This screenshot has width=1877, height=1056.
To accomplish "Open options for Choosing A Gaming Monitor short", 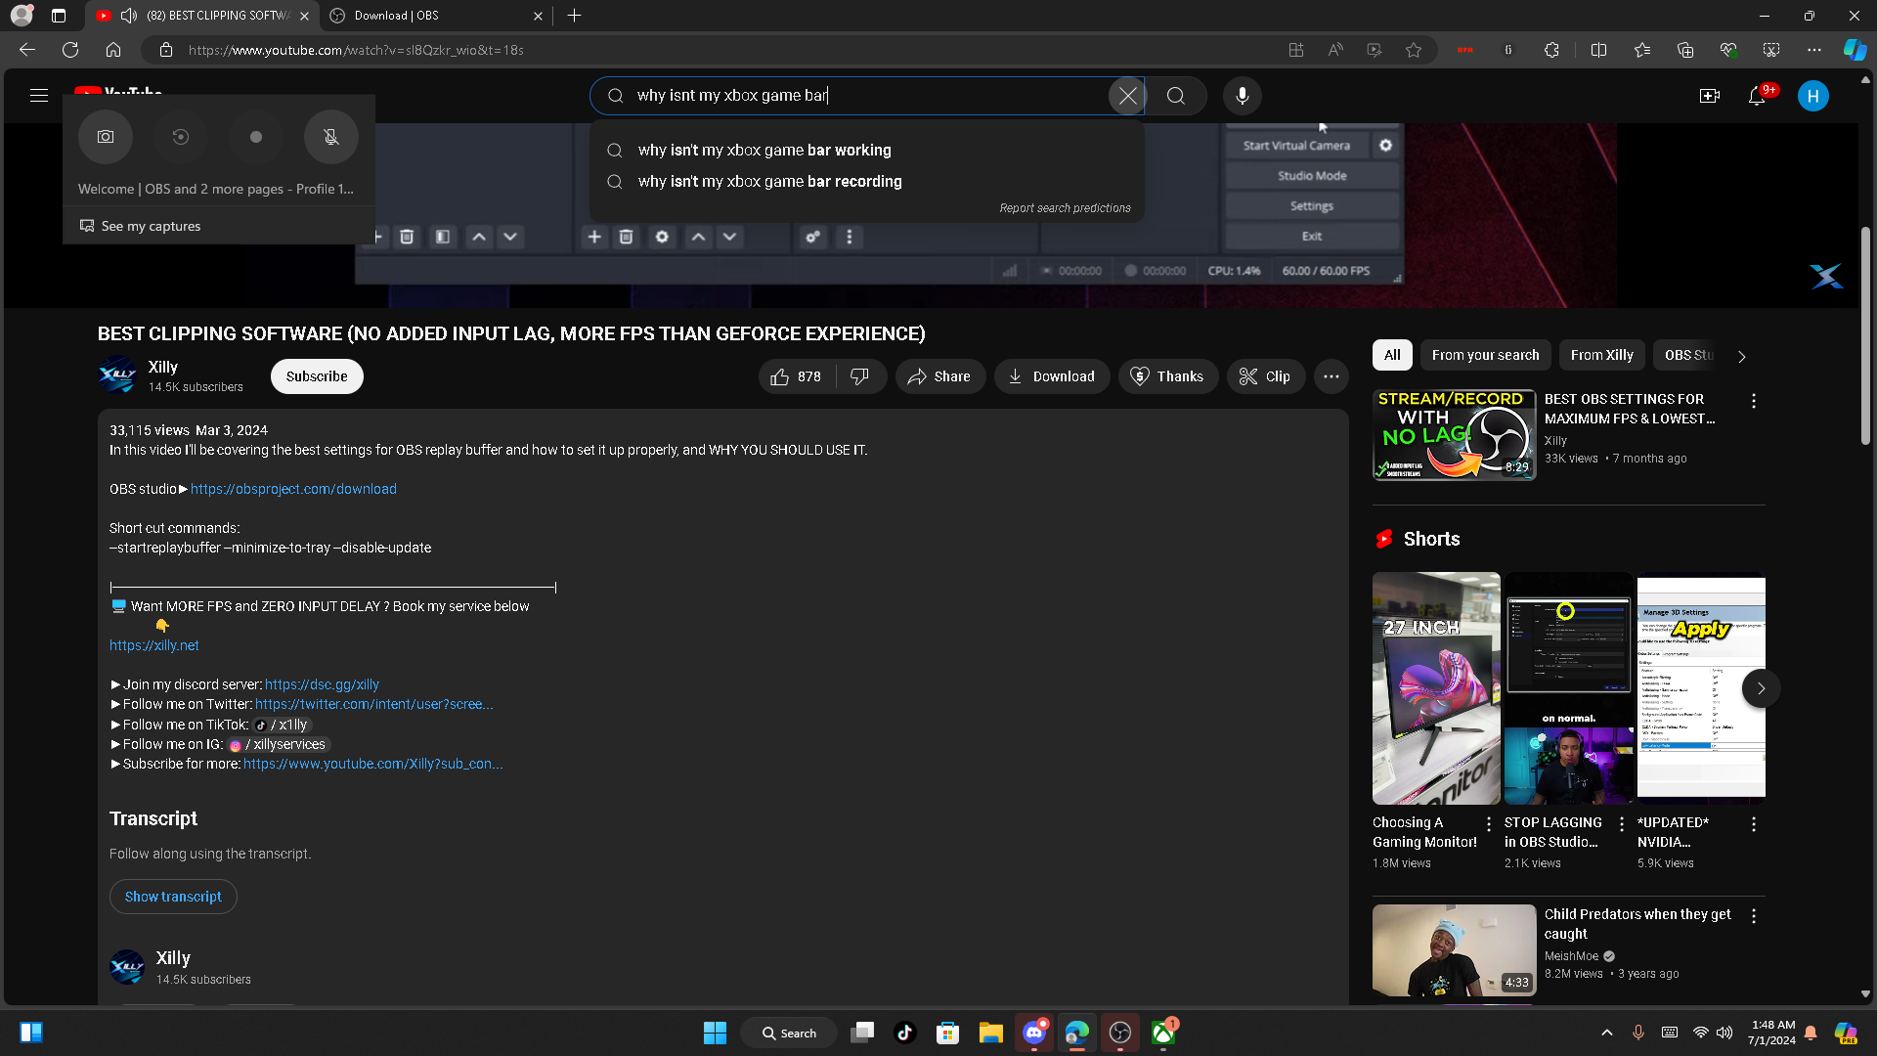I will tap(1489, 824).
